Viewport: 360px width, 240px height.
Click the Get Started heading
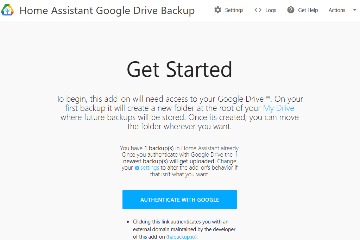click(x=179, y=69)
